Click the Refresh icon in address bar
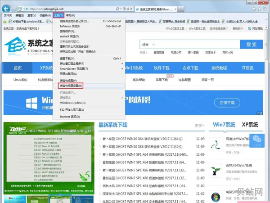 click(x=128, y=9)
